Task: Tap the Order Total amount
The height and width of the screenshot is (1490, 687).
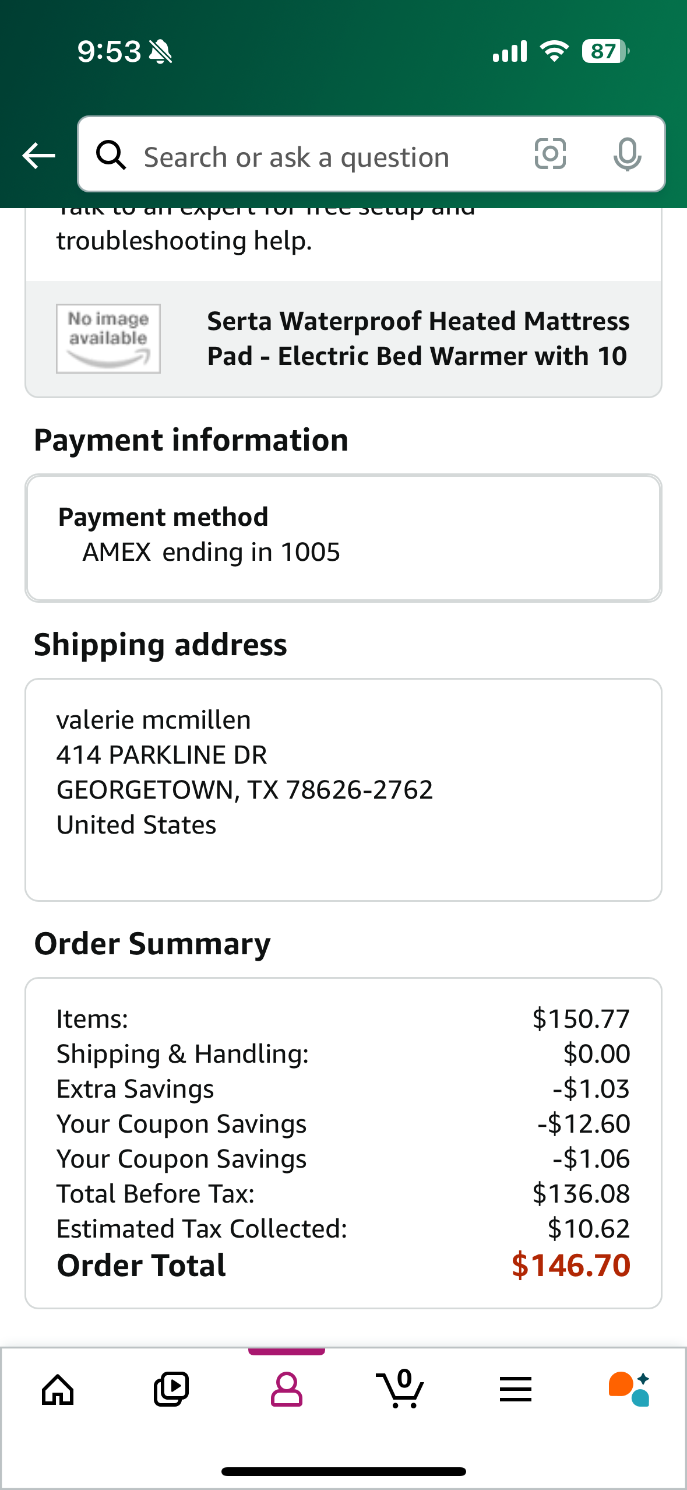Action: coord(570,1265)
